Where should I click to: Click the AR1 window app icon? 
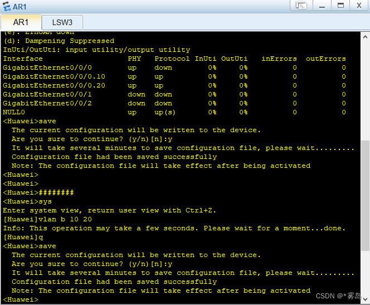pyautogui.click(x=7, y=6)
